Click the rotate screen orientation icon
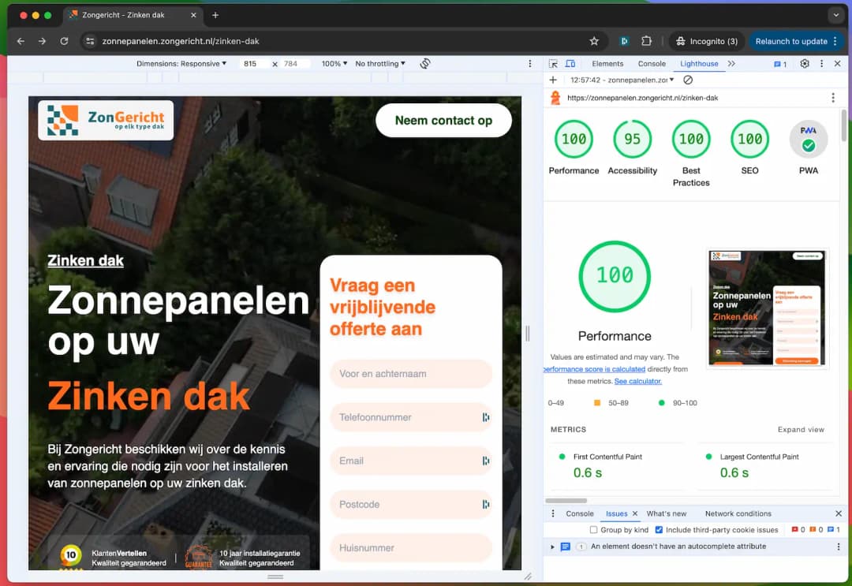 (x=425, y=64)
